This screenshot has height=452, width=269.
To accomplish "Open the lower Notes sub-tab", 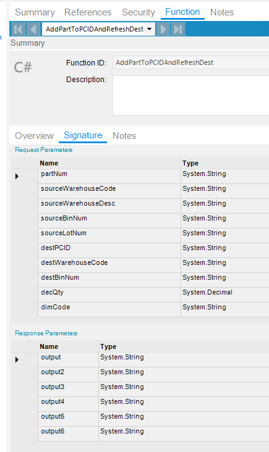I will 124,135.
